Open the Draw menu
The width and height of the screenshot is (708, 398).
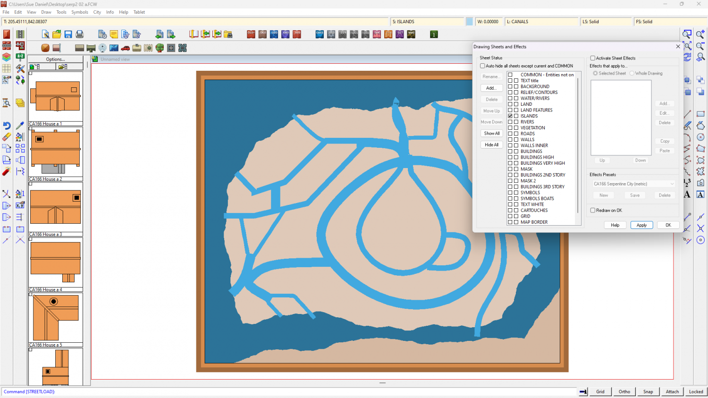(46, 12)
